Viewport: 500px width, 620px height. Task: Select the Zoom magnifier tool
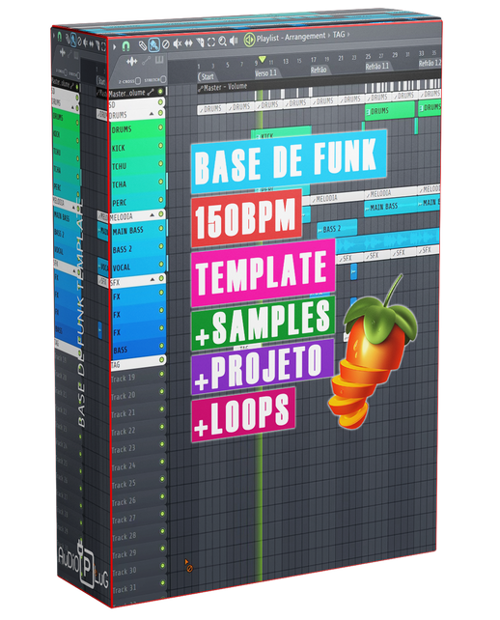pyautogui.click(x=223, y=41)
